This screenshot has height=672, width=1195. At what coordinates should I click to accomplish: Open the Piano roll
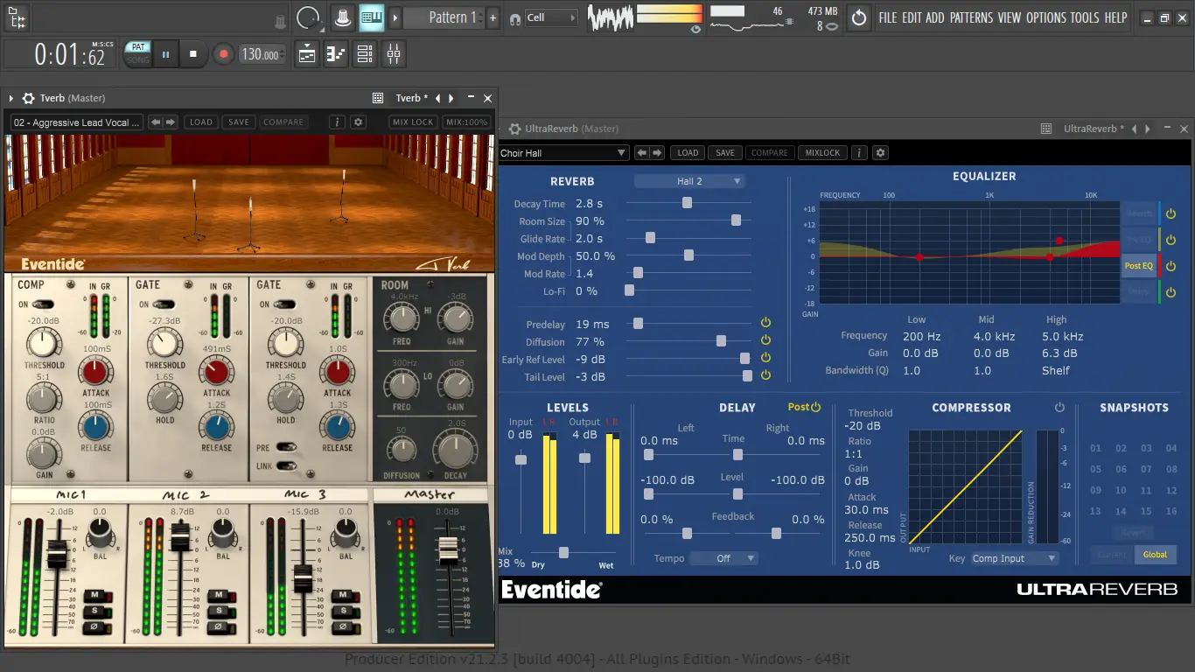tap(335, 54)
